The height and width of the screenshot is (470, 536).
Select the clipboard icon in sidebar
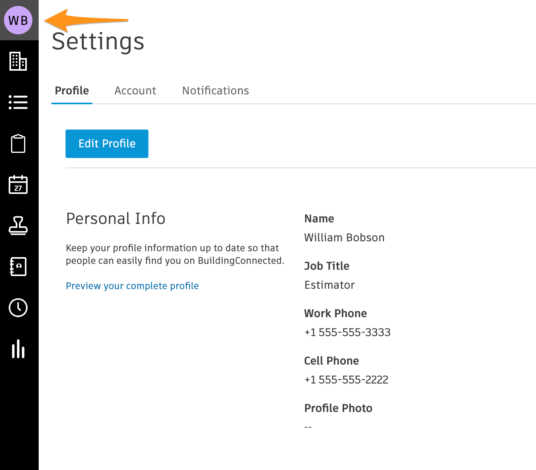click(x=18, y=143)
